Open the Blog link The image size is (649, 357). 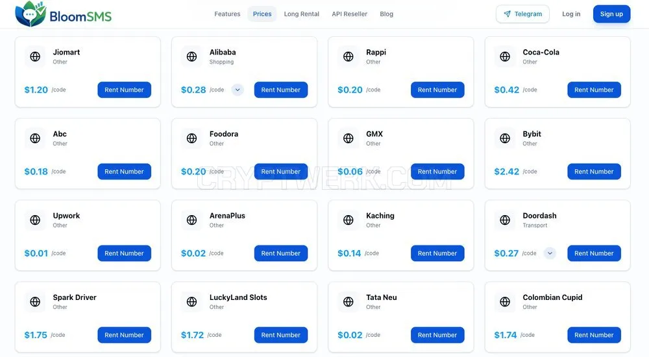click(x=387, y=14)
